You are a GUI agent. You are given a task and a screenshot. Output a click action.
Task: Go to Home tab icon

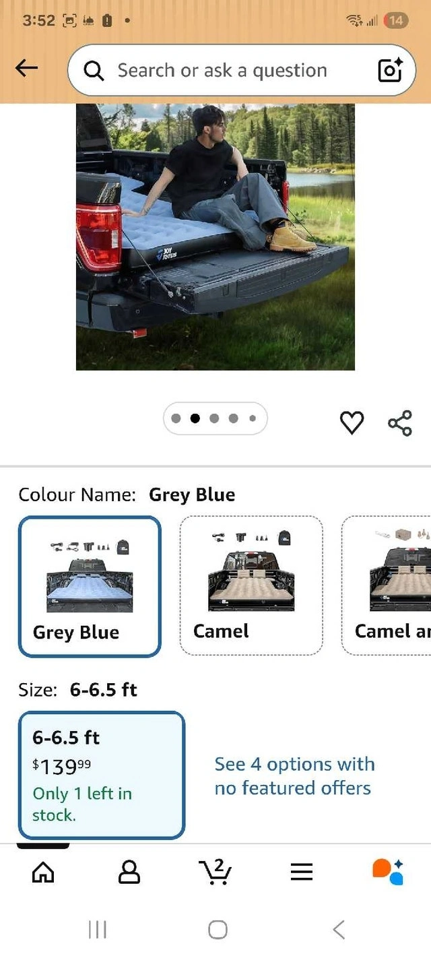point(44,872)
